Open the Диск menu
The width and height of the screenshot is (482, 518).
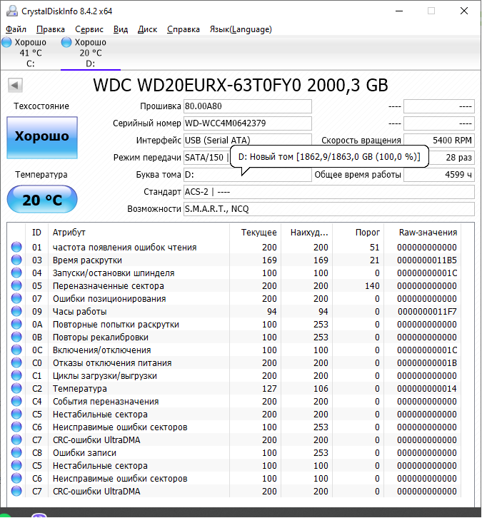tap(147, 29)
